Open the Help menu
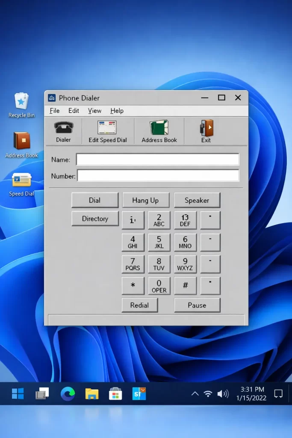Image resolution: width=292 pixels, height=438 pixels. [117, 111]
